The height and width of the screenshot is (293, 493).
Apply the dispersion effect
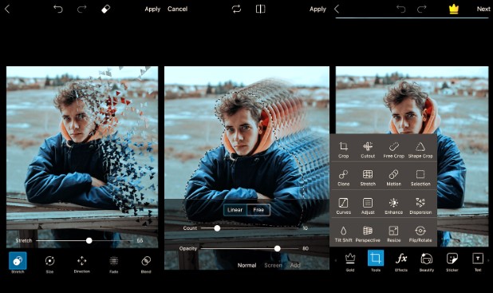pyautogui.click(x=152, y=9)
